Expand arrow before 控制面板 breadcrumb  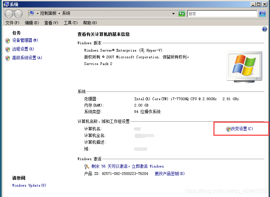point(37,13)
